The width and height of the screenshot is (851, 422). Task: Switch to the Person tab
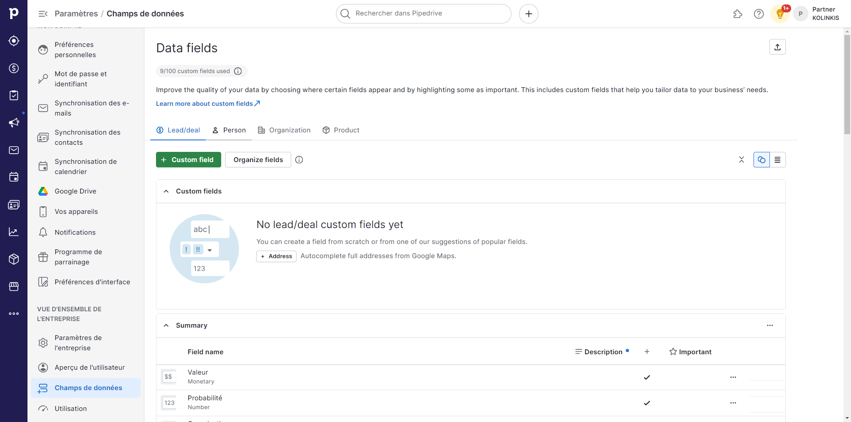(x=229, y=130)
